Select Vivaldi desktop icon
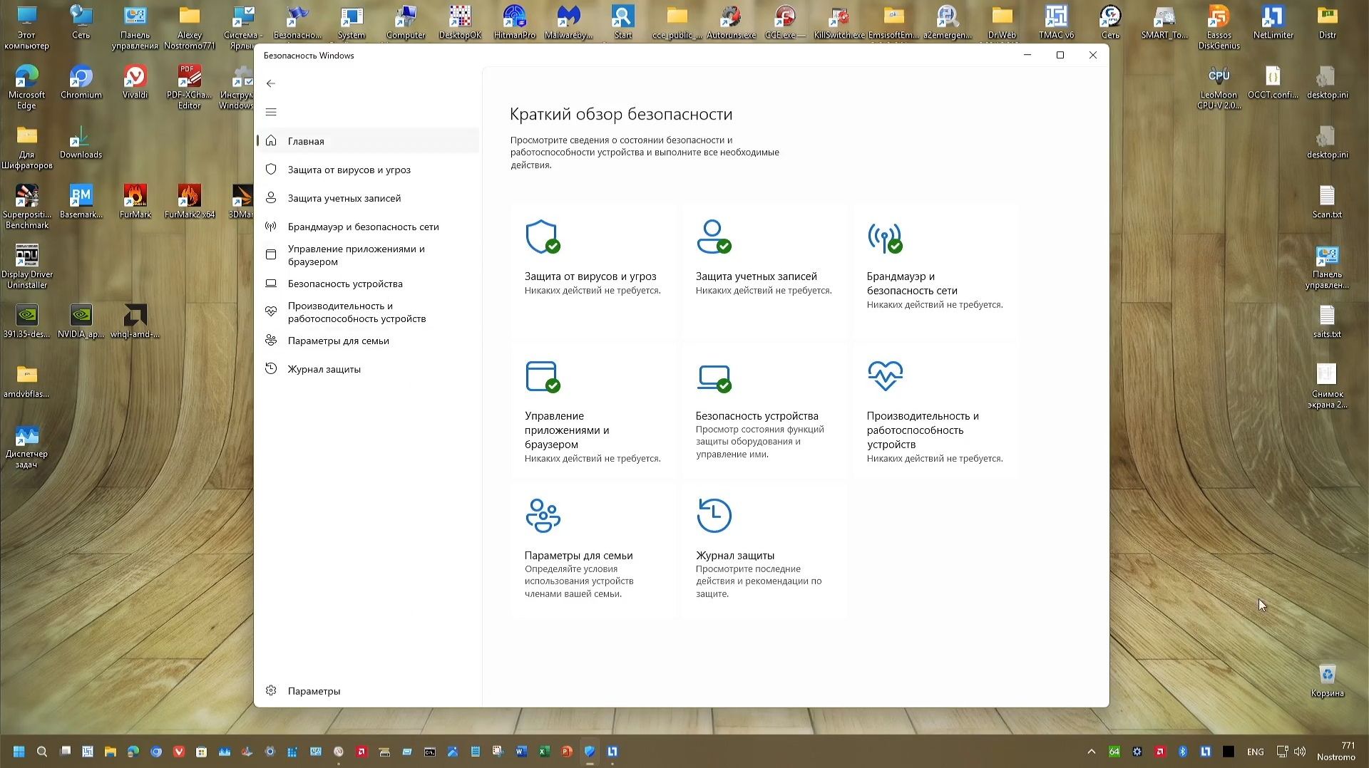The image size is (1369, 768). pyautogui.click(x=135, y=83)
